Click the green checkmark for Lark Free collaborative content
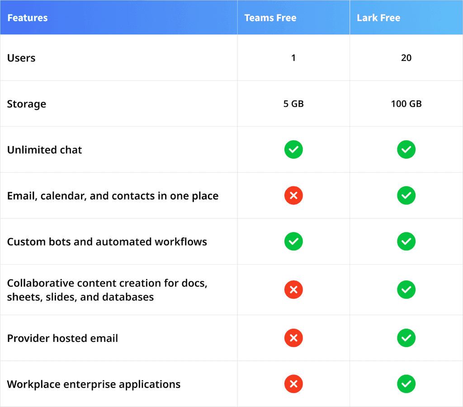The width and height of the screenshot is (463, 407). click(406, 289)
